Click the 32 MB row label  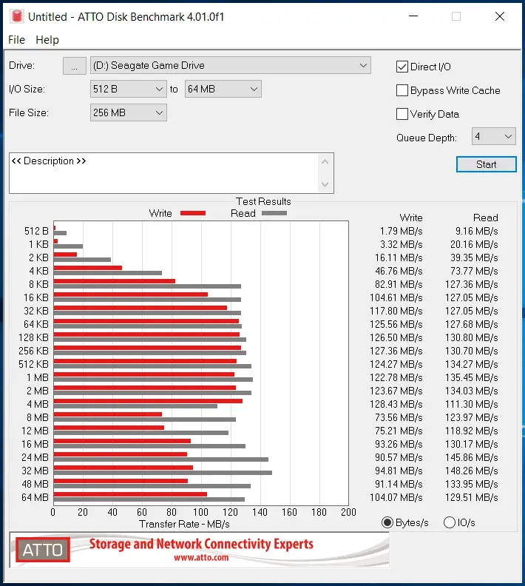(35, 471)
